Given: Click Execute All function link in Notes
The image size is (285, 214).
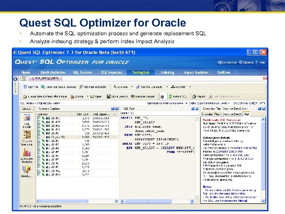Looking at the screenshot, I should tap(232, 194).
